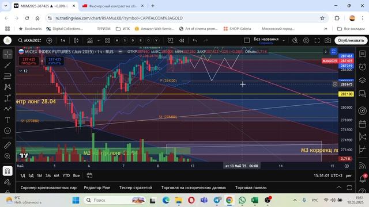Open symbol search MXM2025
The width and height of the screenshot is (369, 207).
point(30,40)
